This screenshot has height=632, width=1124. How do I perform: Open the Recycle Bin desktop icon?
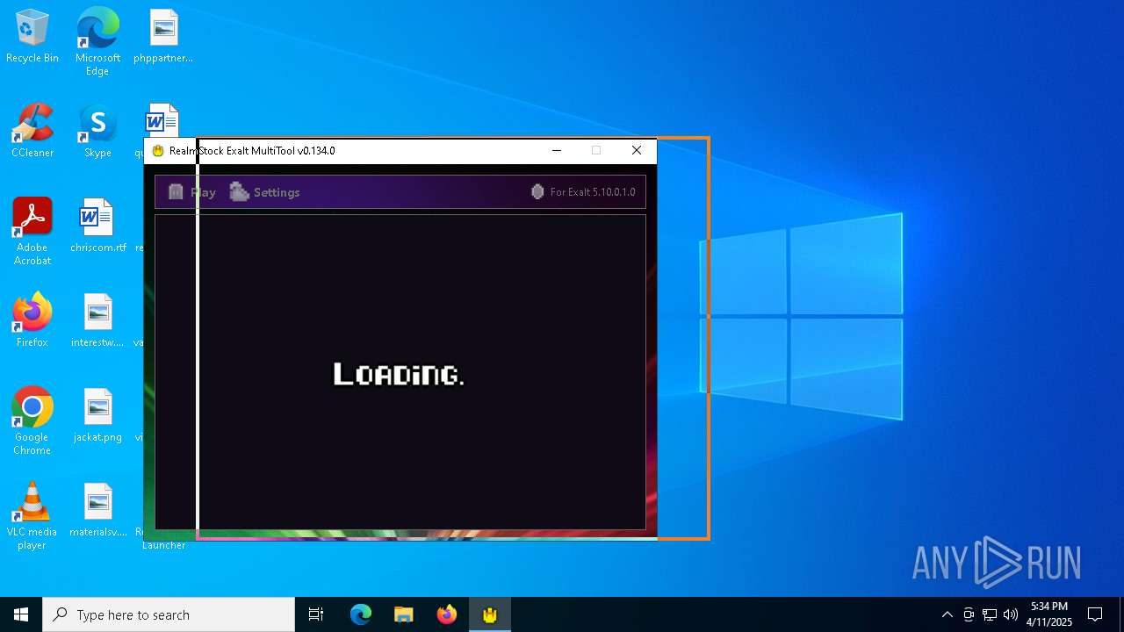(32, 37)
